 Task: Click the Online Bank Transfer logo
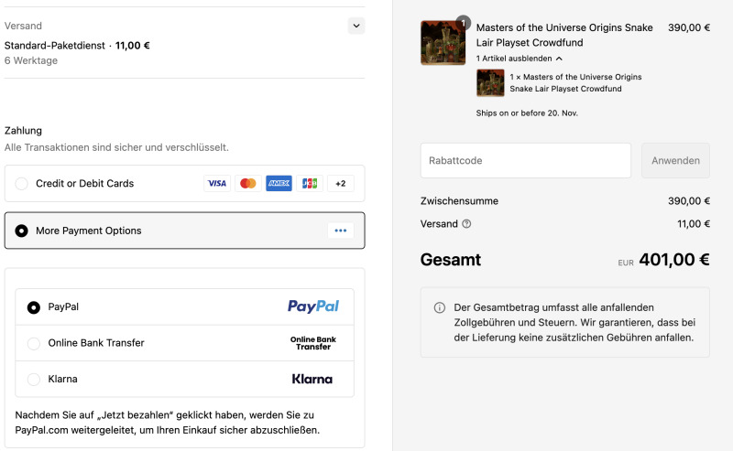[313, 343]
